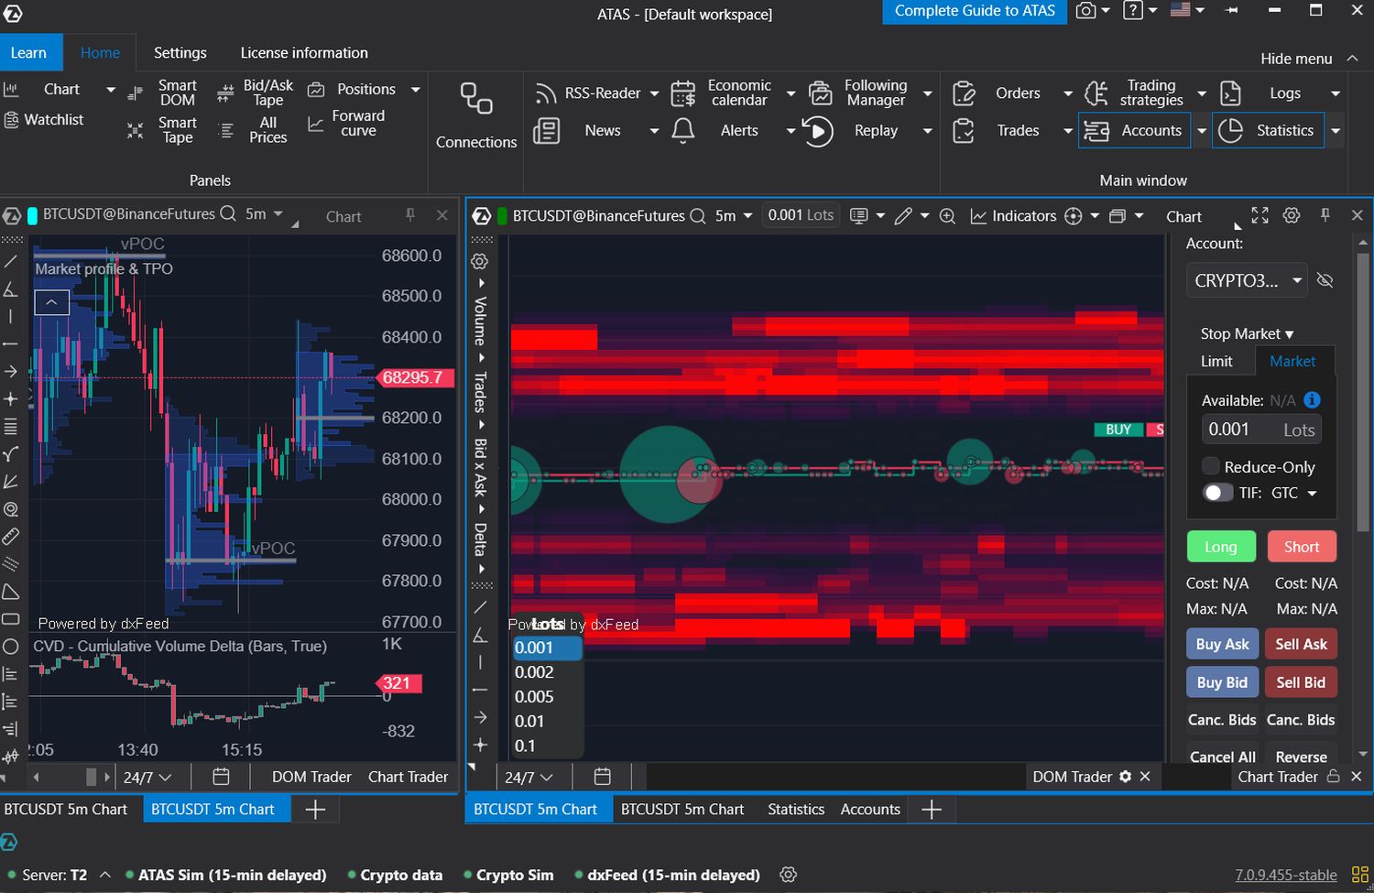Open the Connections panel icon
The image size is (1374, 893).
coord(476,99)
